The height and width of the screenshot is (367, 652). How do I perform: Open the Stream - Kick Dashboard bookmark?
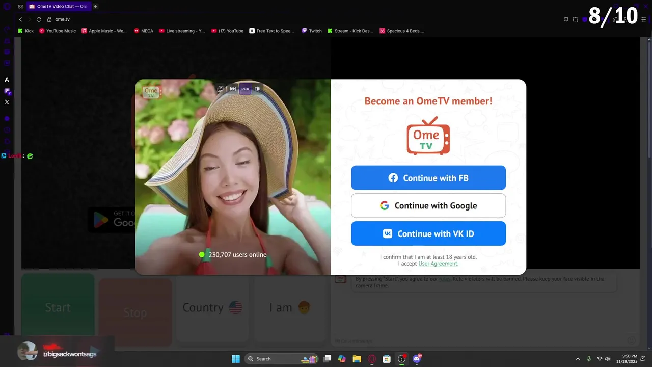pos(350,31)
